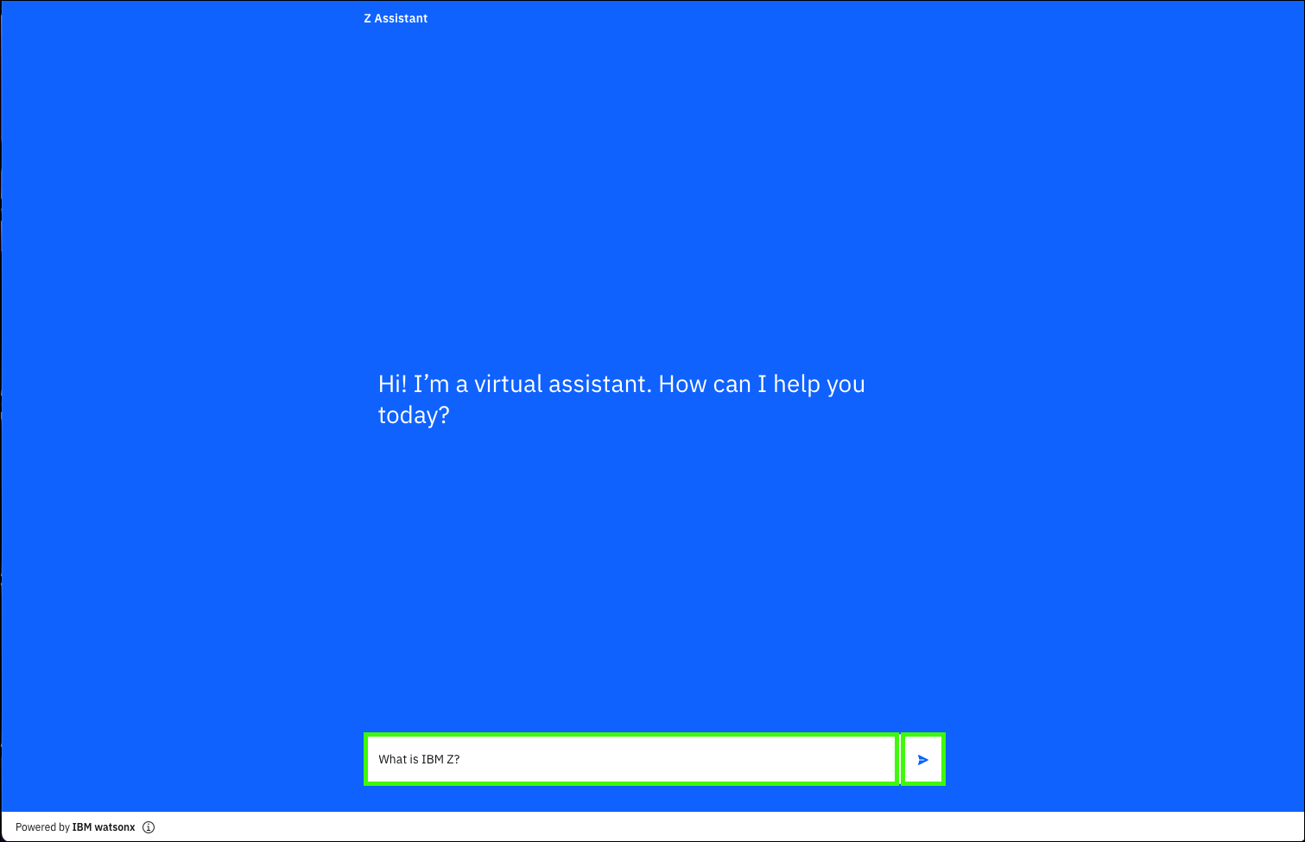This screenshot has width=1305, height=842.
Task: Click the send arrow icon
Action: pos(922,760)
